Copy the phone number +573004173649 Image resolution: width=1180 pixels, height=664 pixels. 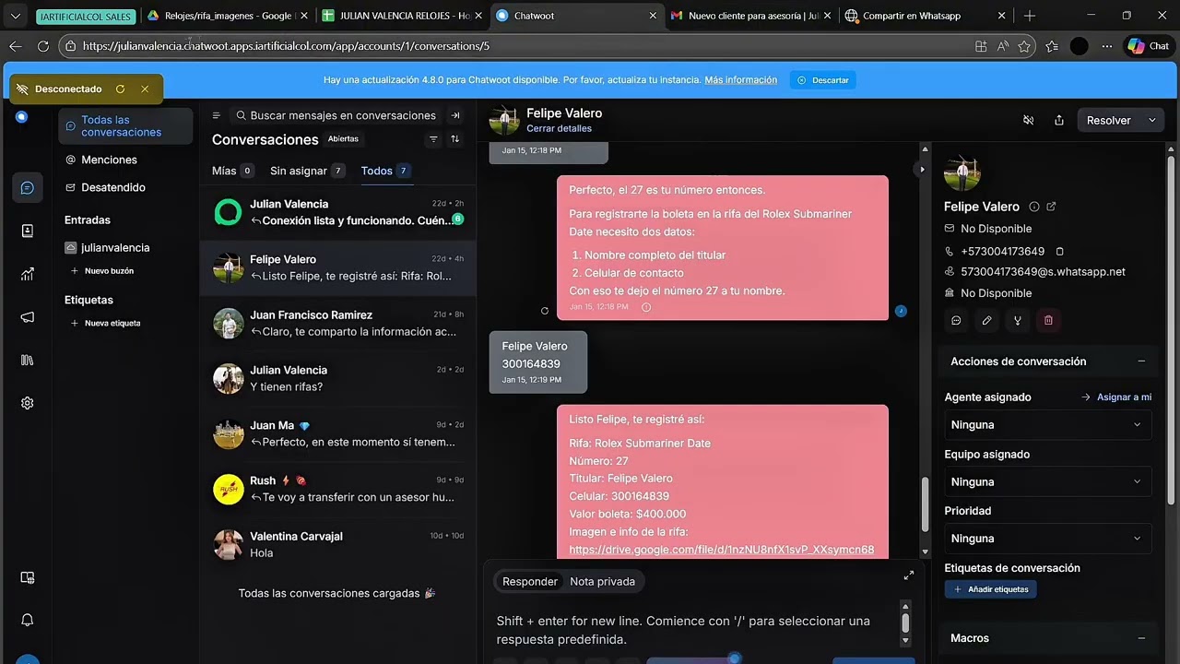pyautogui.click(x=1060, y=251)
